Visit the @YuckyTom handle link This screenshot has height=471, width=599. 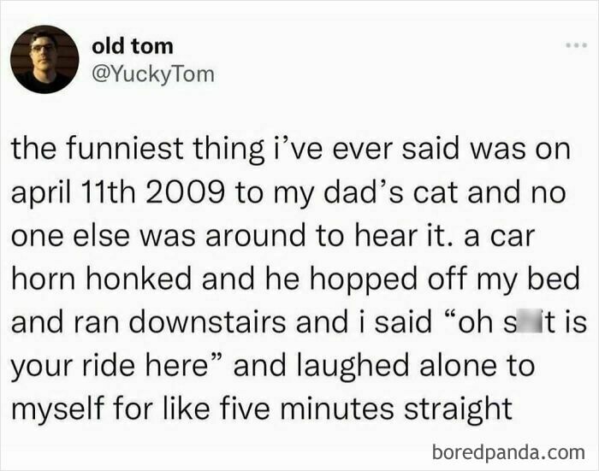(x=153, y=74)
